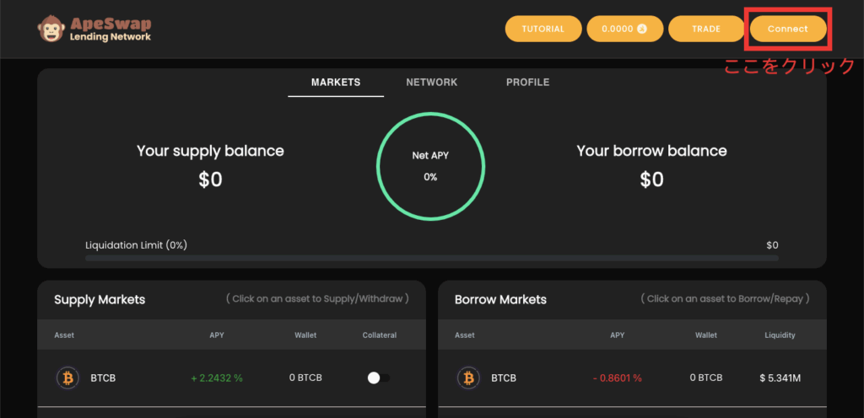Image resolution: width=864 pixels, height=418 pixels.
Task: Connect wallet using the Connect button
Action: (787, 29)
